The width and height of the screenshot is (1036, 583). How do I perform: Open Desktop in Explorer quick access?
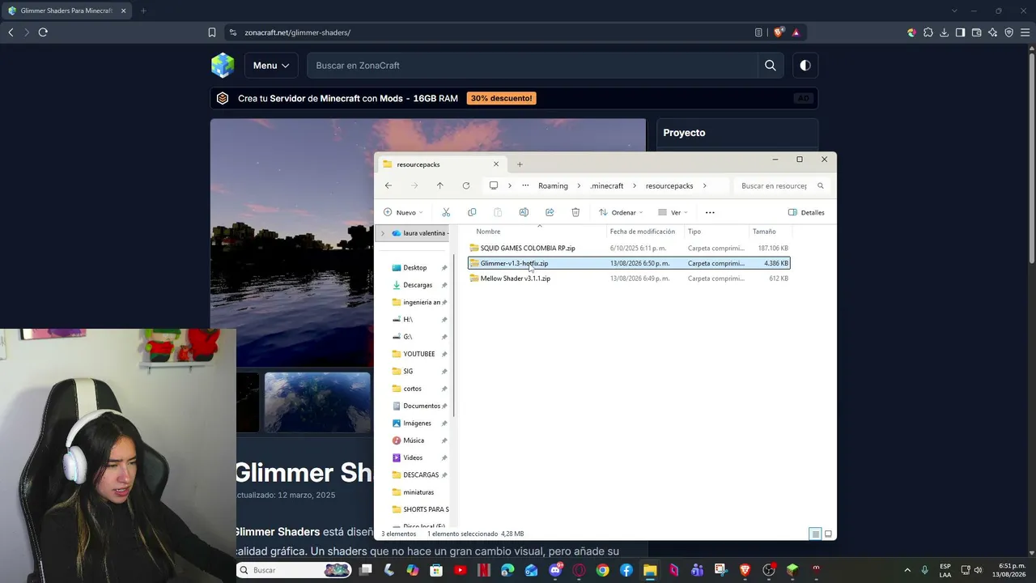coord(414,268)
